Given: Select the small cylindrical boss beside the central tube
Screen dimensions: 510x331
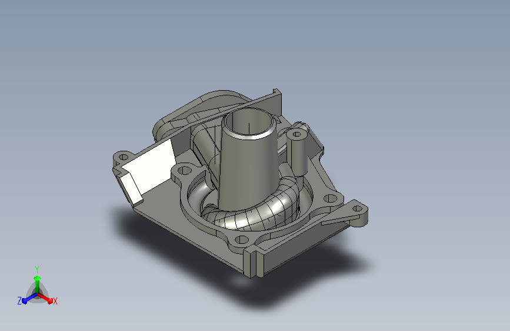Looking at the screenshot, I should point(297,153).
